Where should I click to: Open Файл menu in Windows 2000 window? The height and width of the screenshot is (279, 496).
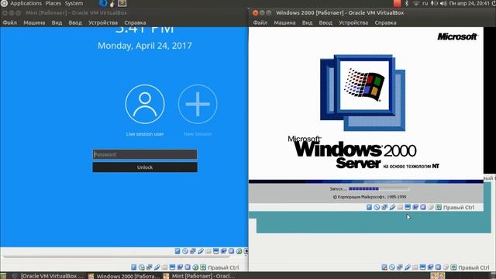[260, 22]
